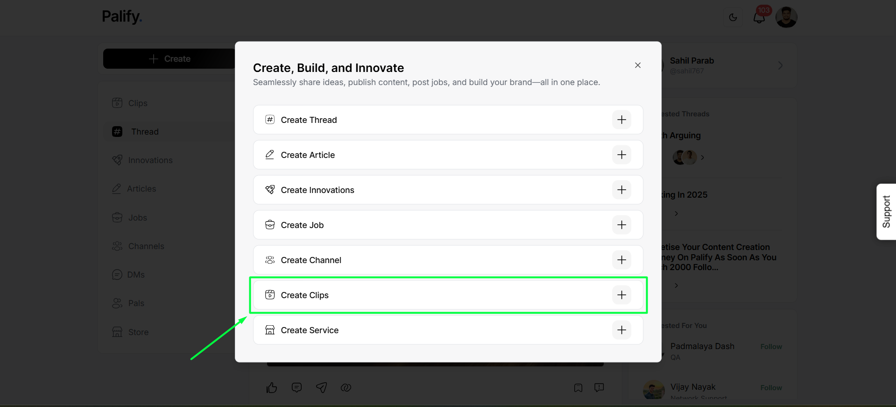Click the plus icon for Create Thread
Screen dimensions: 896x407
[621, 120]
